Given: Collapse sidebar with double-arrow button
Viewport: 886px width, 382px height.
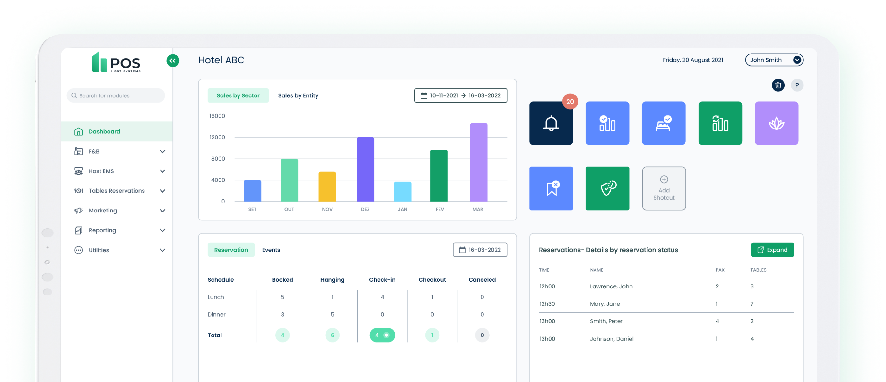Looking at the screenshot, I should 173,61.
